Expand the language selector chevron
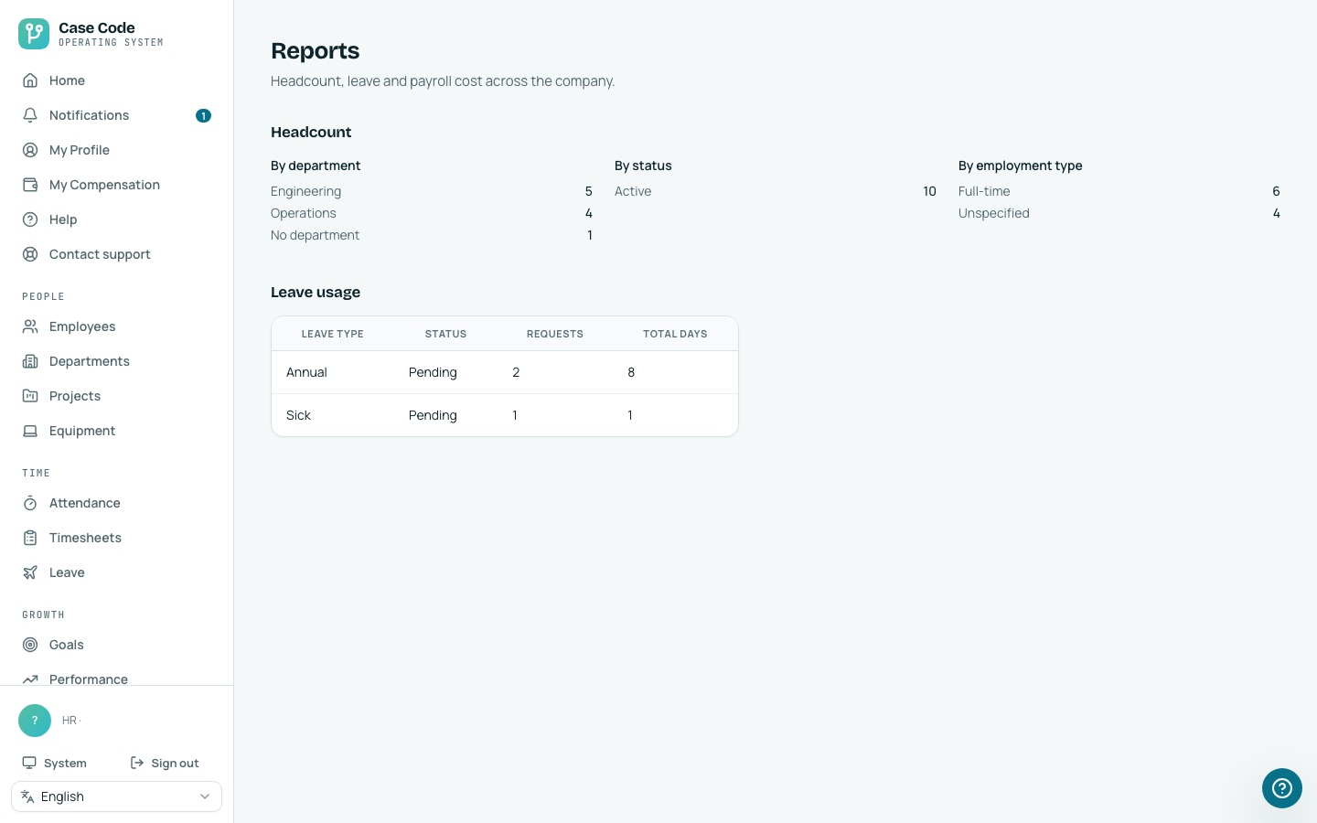This screenshot has width=1317, height=823. [205, 796]
